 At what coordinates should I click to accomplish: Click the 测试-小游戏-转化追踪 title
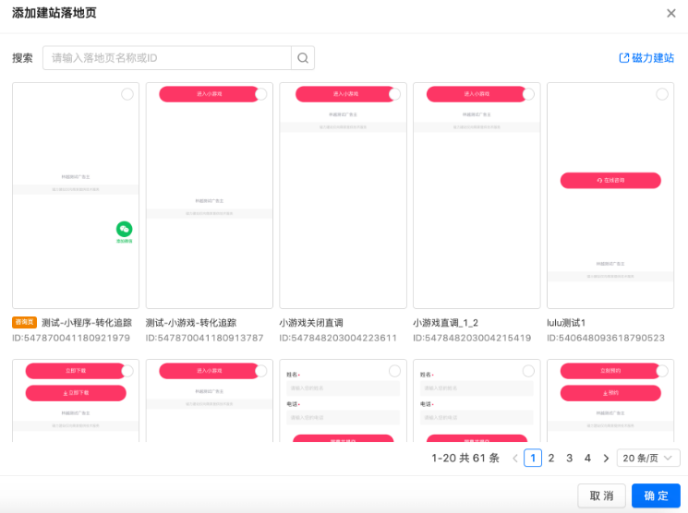pyautogui.click(x=191, y=323)
